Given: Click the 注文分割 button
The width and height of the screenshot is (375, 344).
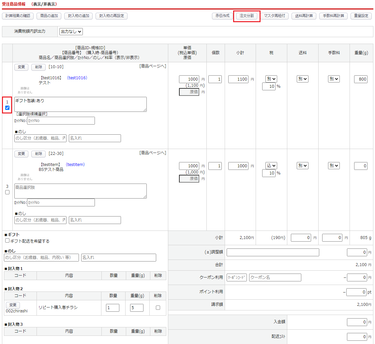Looking at the screenshot, I should pyautogui.click(x=247, y=16).
